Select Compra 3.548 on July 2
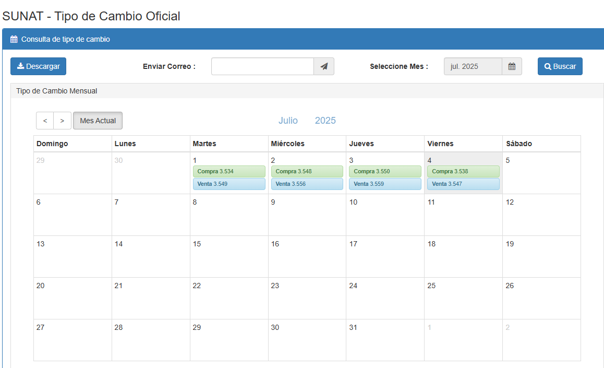 (x=307, y=172)
